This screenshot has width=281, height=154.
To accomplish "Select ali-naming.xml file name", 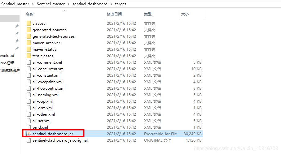I will [46, 95].
